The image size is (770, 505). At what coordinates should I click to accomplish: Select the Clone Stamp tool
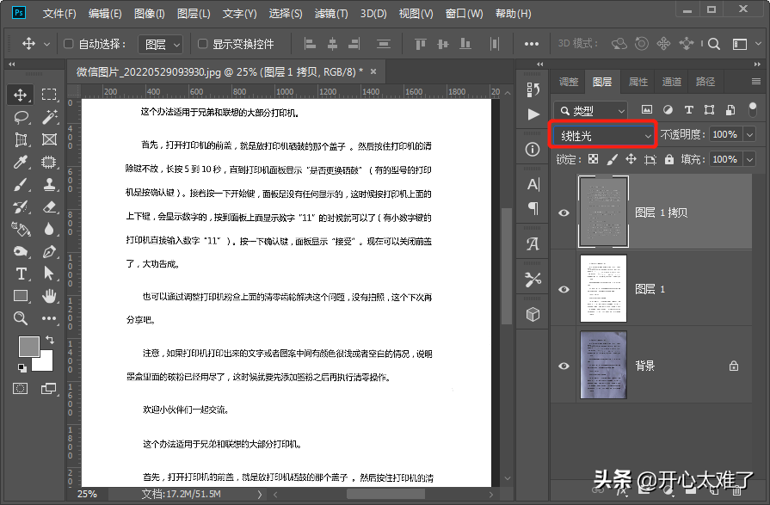pyautogui.click(x=49, y=185)
